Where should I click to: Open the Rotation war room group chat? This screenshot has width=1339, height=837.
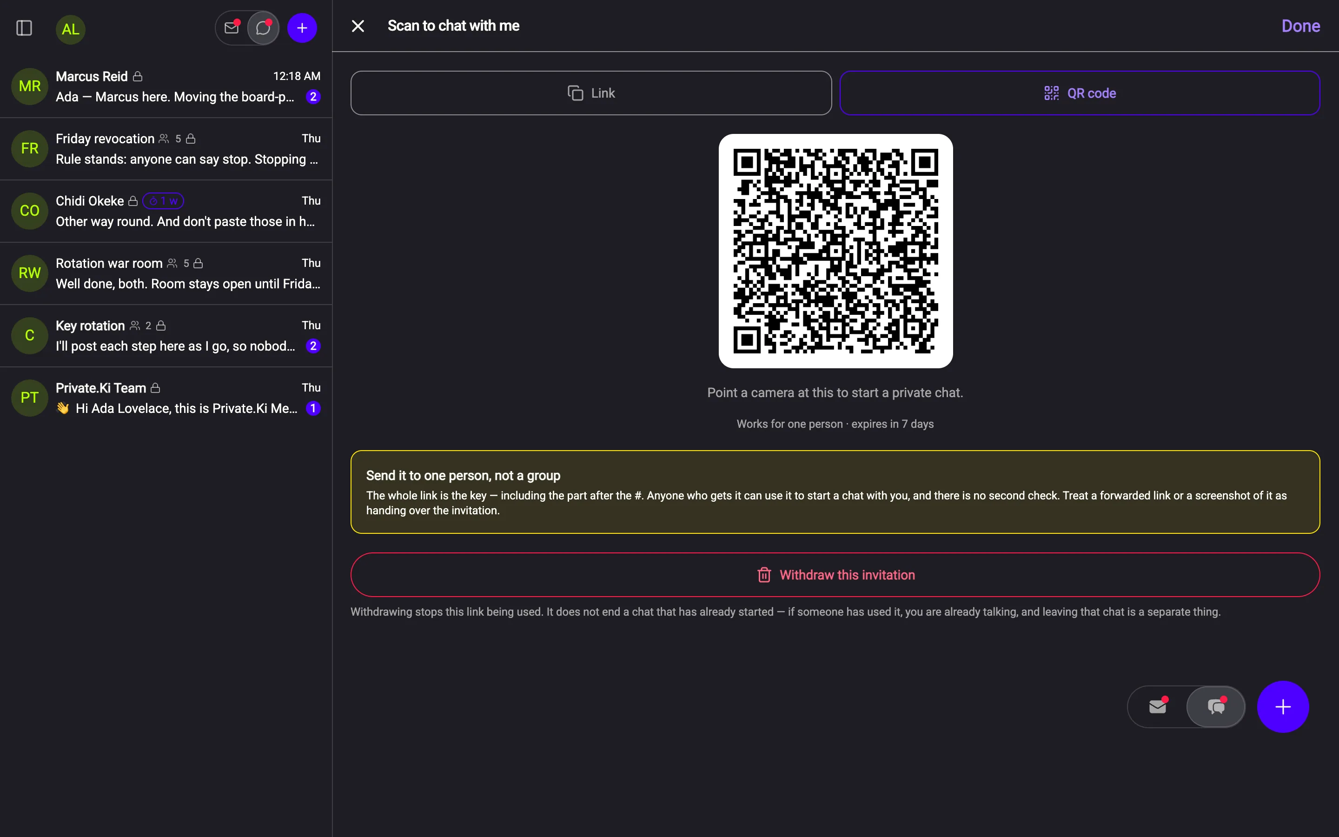(x=166, y=273)
